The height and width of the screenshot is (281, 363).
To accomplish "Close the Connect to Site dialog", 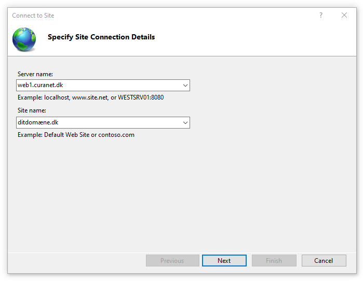I will point(344,15).
